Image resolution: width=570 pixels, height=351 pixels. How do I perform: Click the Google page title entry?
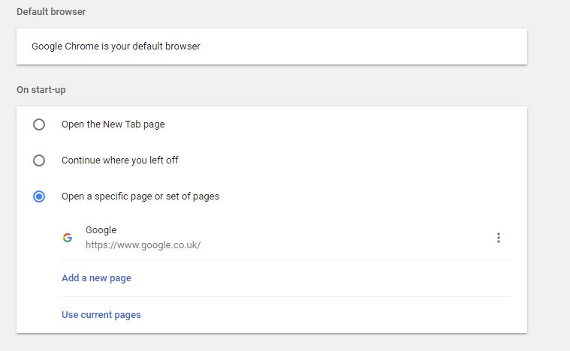click(x=101, y=230)
